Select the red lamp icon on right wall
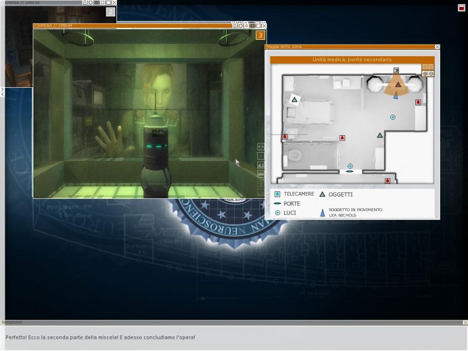The width and height of the screenshot is (468, 351). 418,102
